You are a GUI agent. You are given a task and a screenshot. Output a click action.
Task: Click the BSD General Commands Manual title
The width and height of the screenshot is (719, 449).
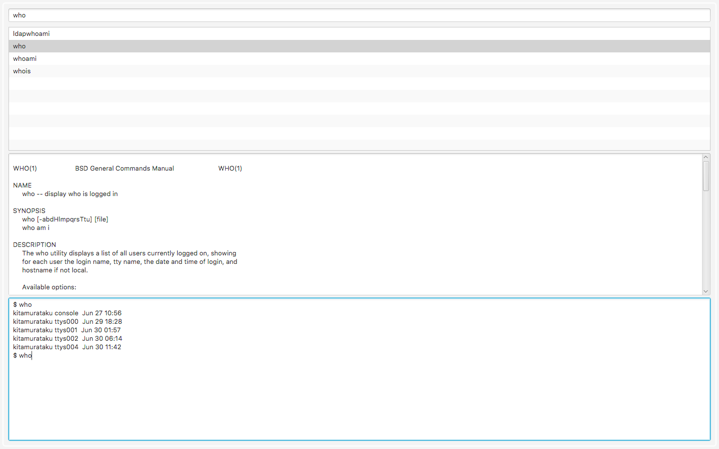pos(125,168)
